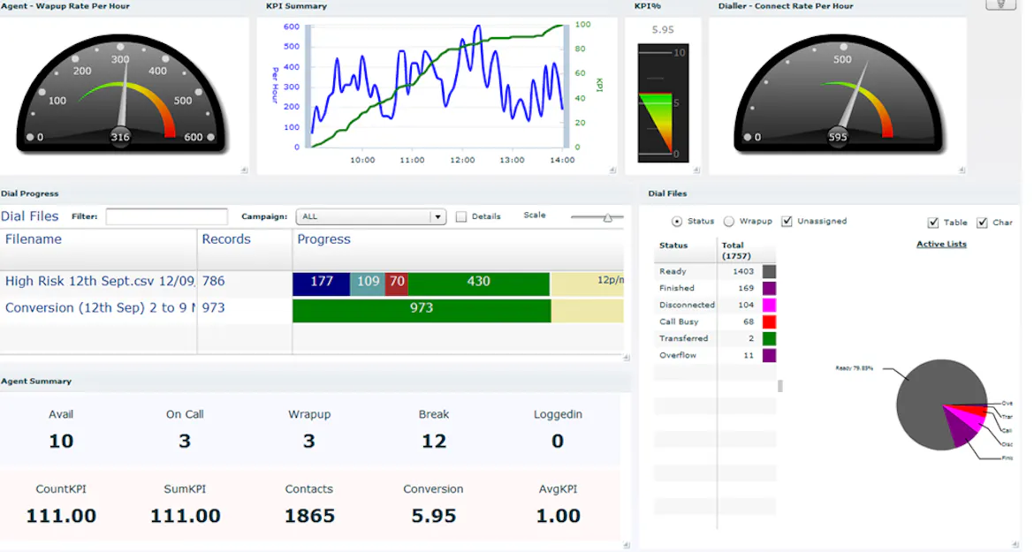Uncheck the Unassigned checkbox
The width and height of the screenshot is (1034, 552).
click(x=787, y=222)
